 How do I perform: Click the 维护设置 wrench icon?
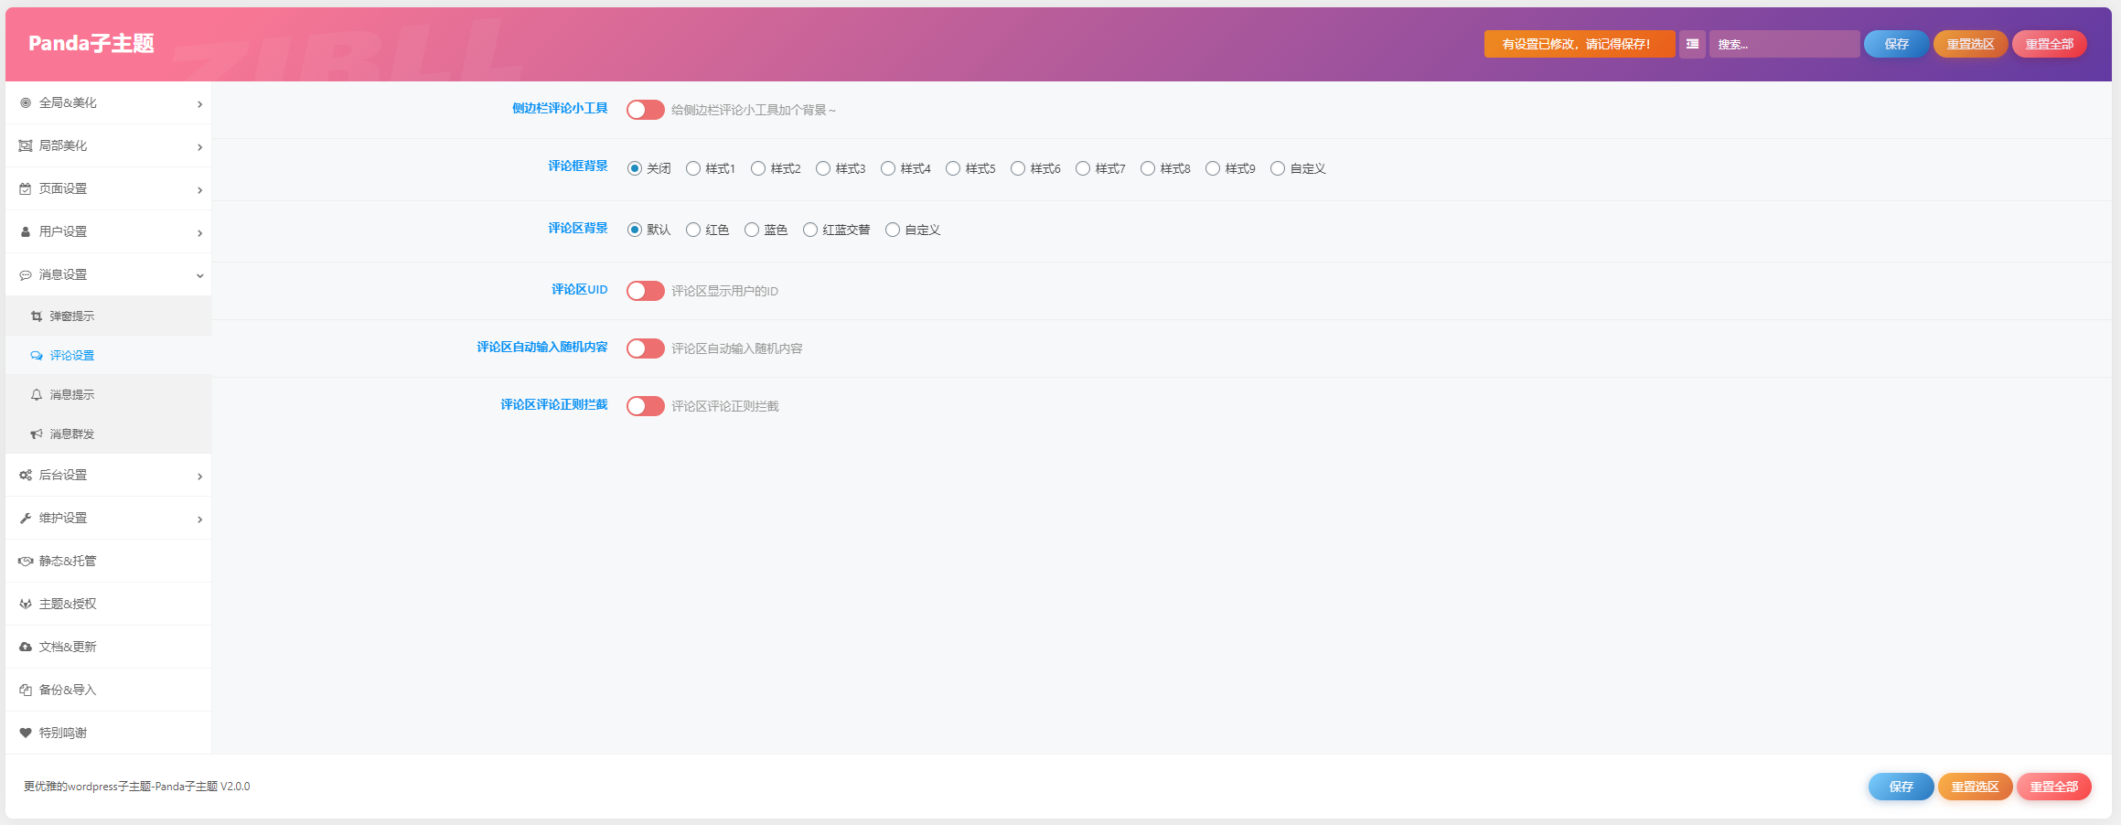click(26, 518)
